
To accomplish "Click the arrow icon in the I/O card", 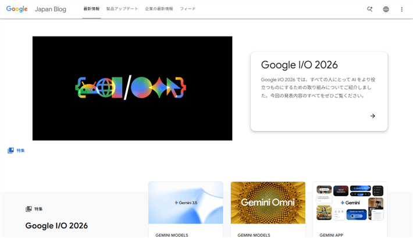I will pos(373,116).
